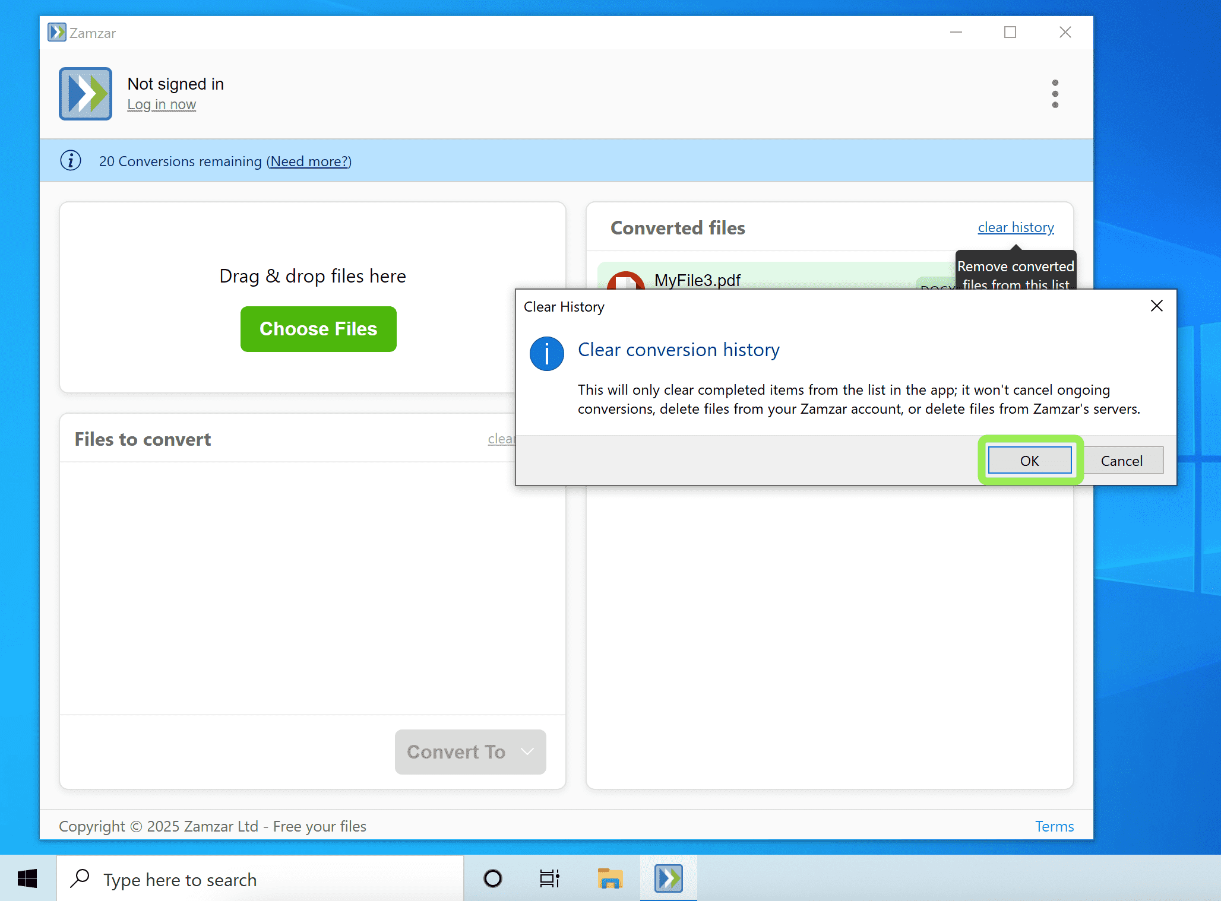This screenshot has width=1221, height=901.
Task: Click the Cortana circle in the taskbar
Action: (x=492, y=878)
